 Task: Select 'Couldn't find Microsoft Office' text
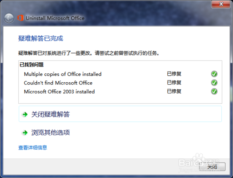(x=58, y=83)
